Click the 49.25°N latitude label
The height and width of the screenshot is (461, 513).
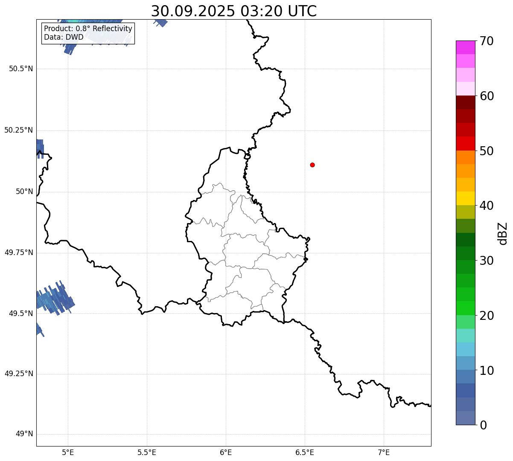[x=19, y=374]
